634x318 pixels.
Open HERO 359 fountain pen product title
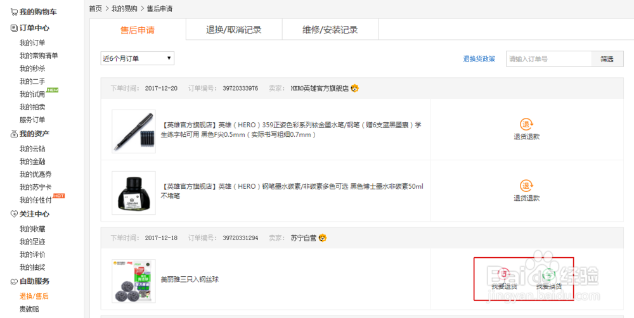tap(291, 130)
